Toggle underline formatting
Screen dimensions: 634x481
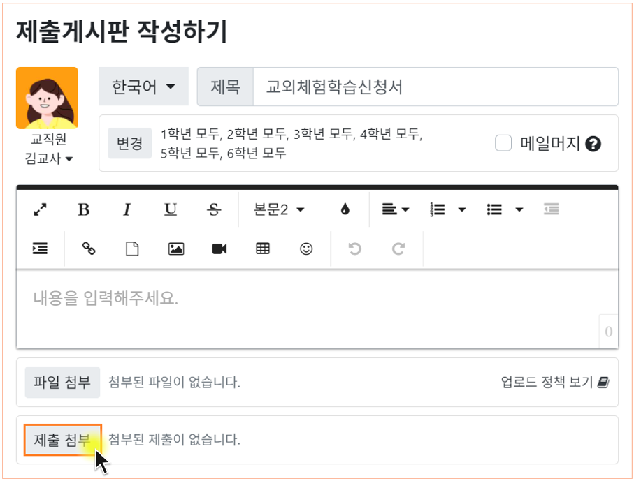point(171,209)
